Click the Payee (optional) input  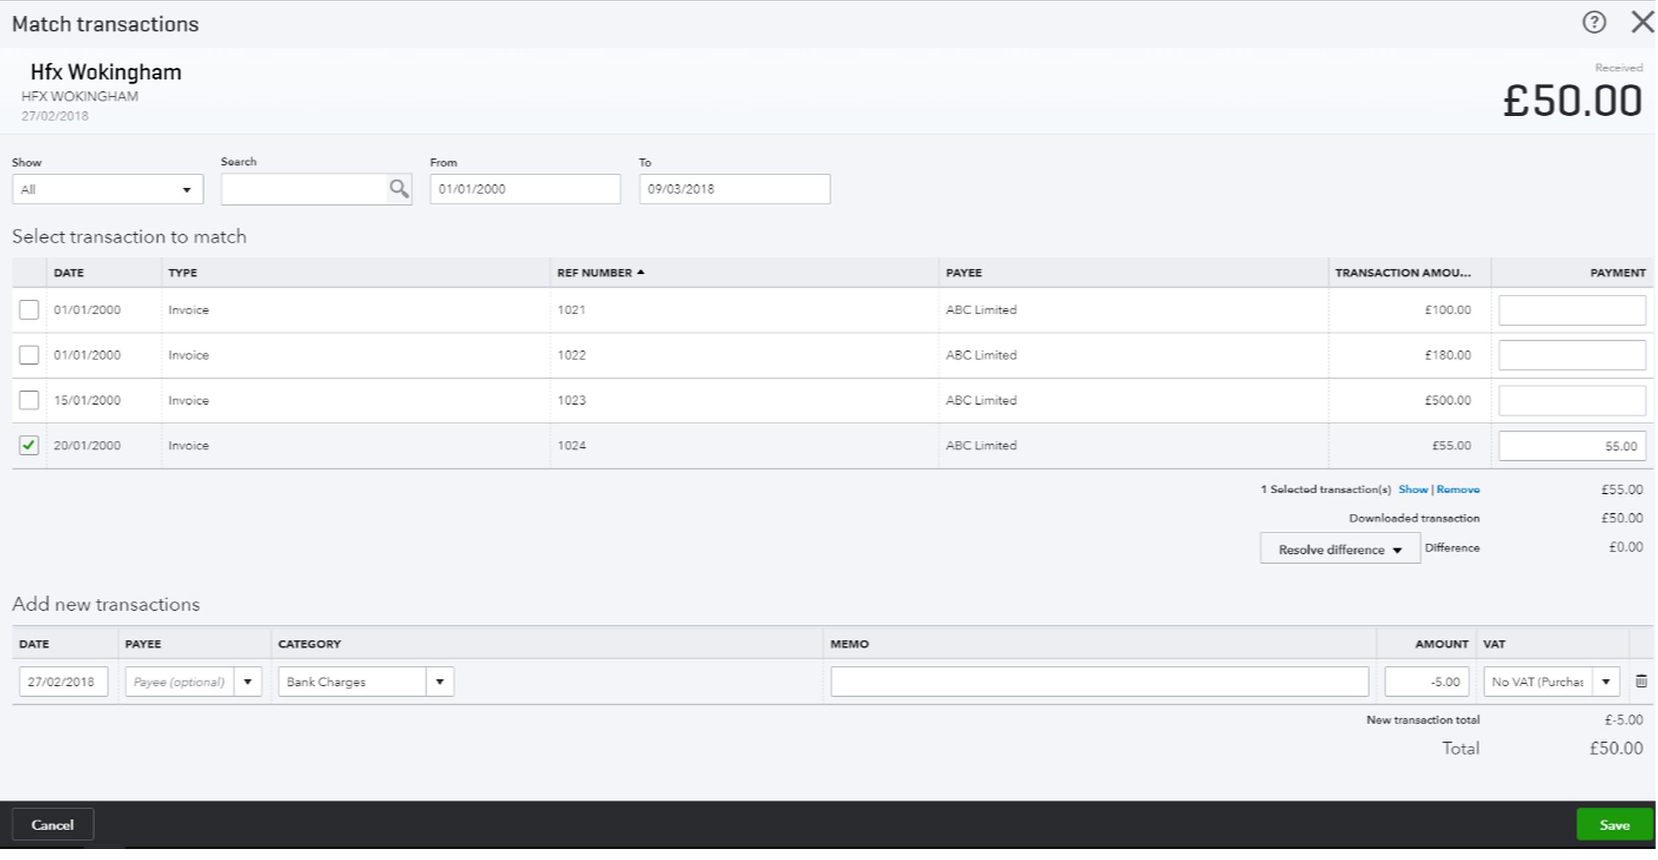(x=179, y=682)
